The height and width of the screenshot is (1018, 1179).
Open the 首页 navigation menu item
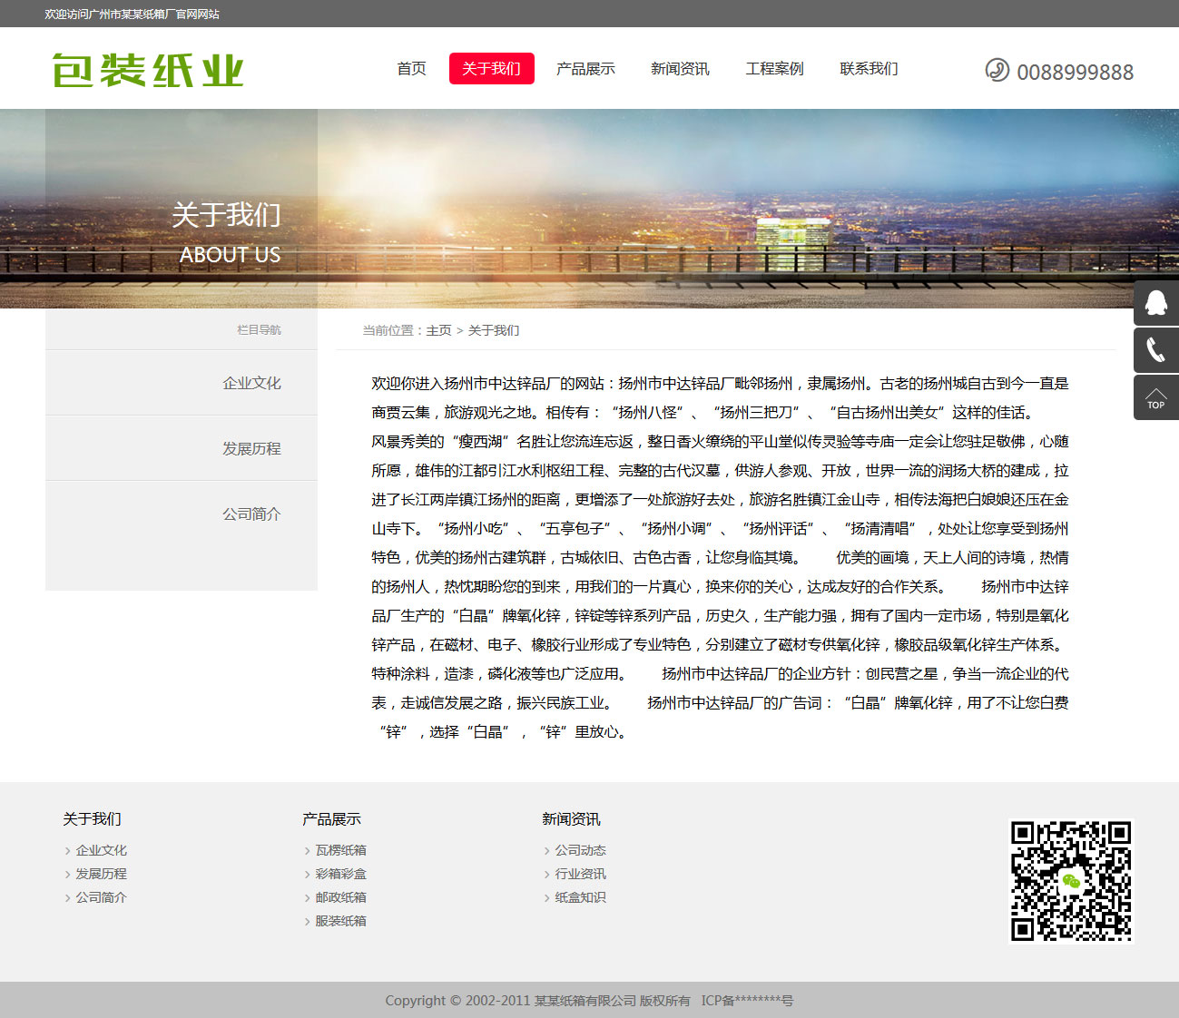tap(411, 69)
